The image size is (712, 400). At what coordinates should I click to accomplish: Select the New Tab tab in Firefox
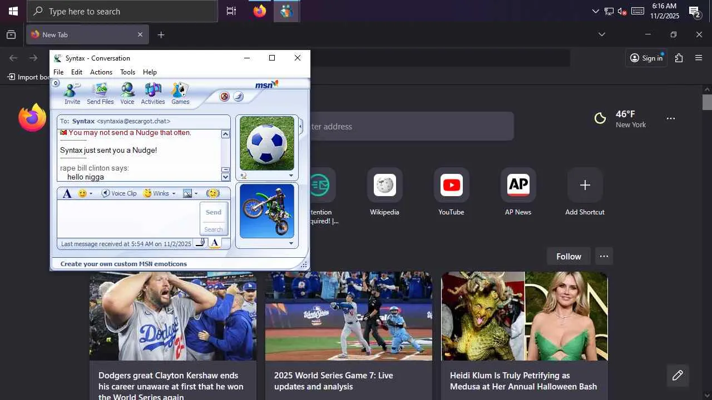(x=88, y=34)
